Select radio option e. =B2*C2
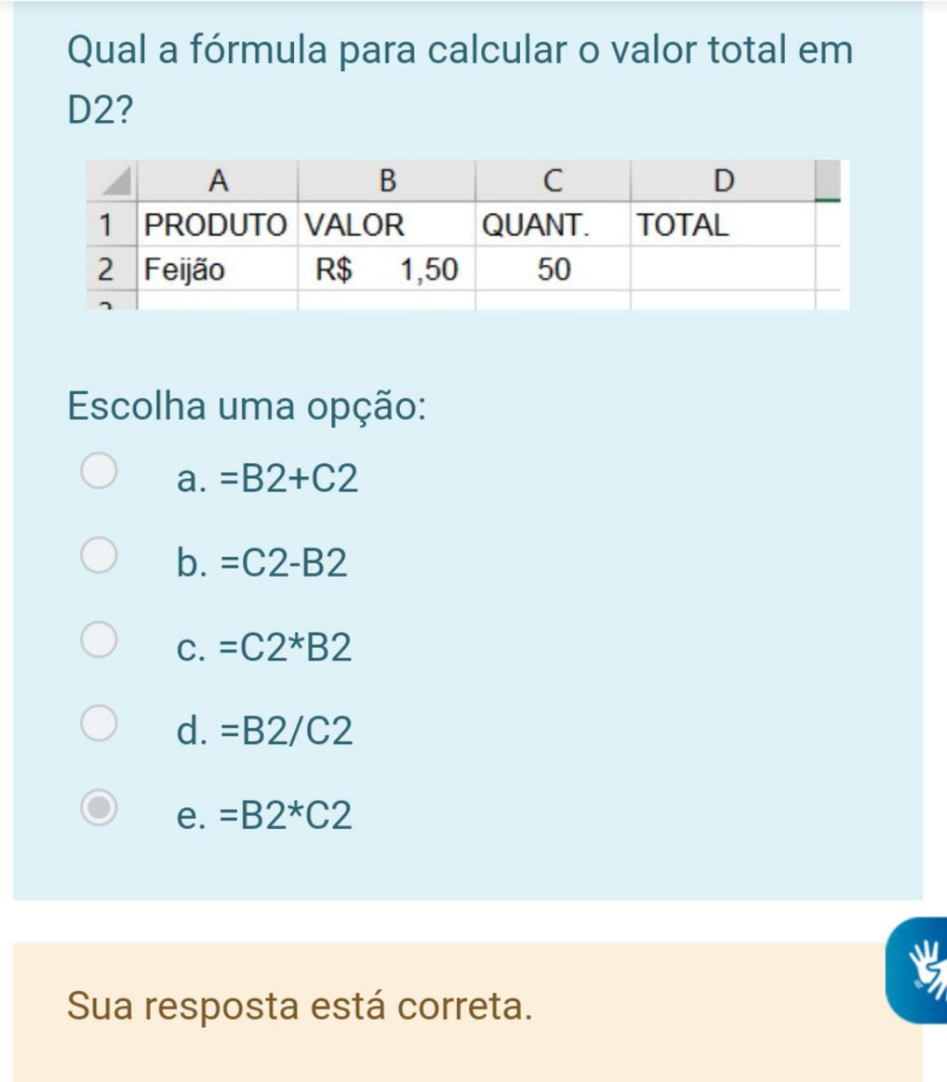Viewport: 947px width, 1082px height. [x=99, y=808]
